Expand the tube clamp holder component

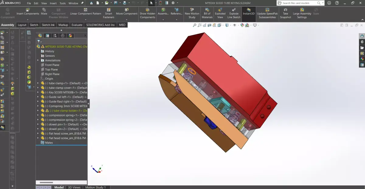(38, 110)
